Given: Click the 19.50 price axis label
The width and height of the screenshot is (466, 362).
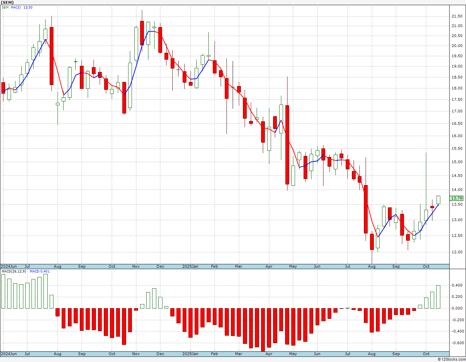Looking at the screenshot, I should pyautogui.click(x=456, y=56).
